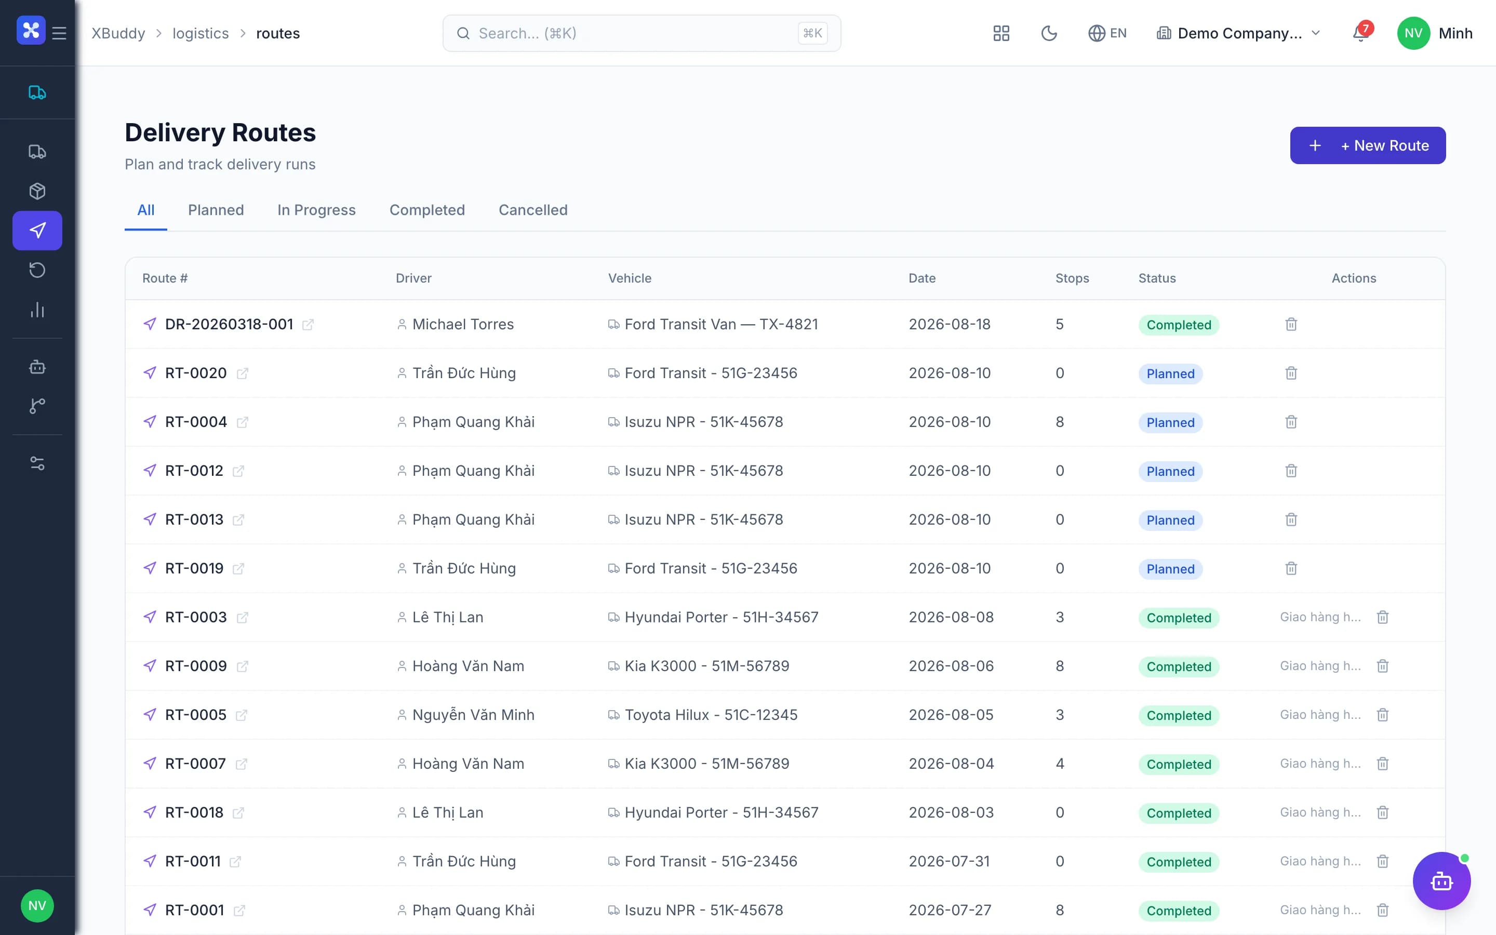Open the git branch icon in sidebar
Image resolution: width=1496 pixels, height=935 pixels.
point(37,406)
